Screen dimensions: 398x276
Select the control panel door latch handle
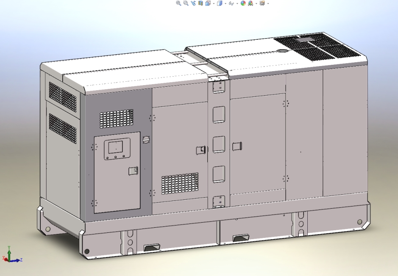pos(133,171)
